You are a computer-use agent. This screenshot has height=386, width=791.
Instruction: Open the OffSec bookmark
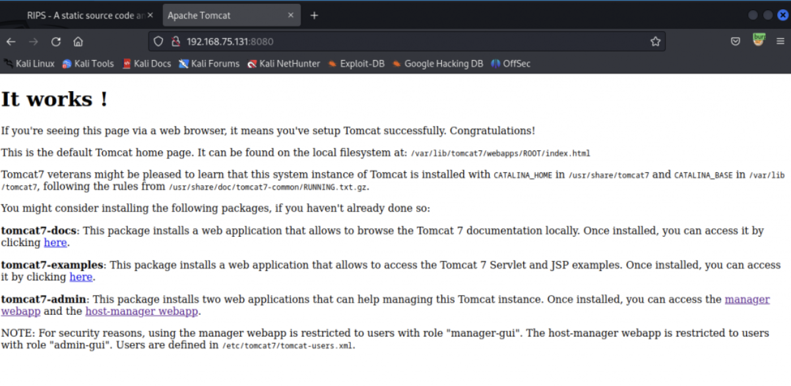click(x=511, y=63)
